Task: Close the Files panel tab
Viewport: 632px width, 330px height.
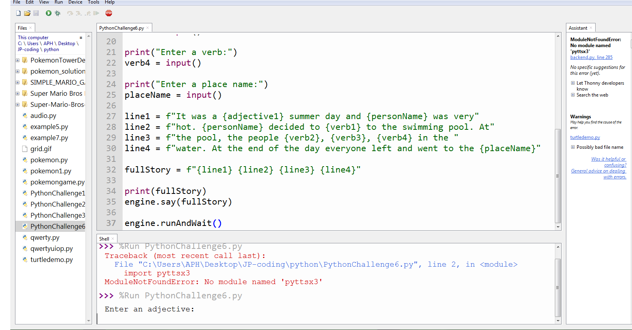Action: coord(30,28)
